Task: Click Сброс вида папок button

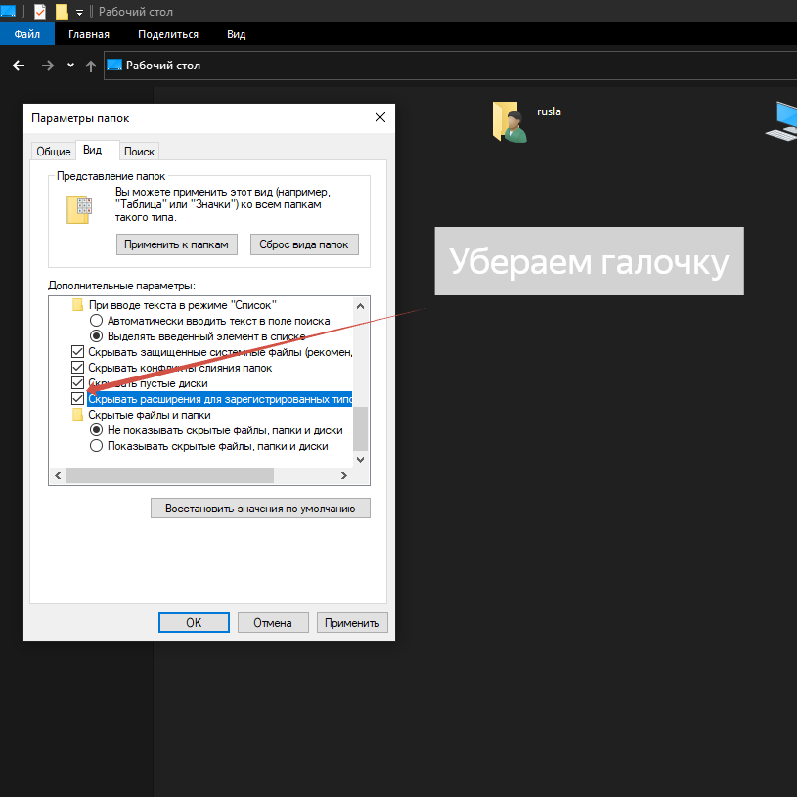Action: tap(304, 244)
